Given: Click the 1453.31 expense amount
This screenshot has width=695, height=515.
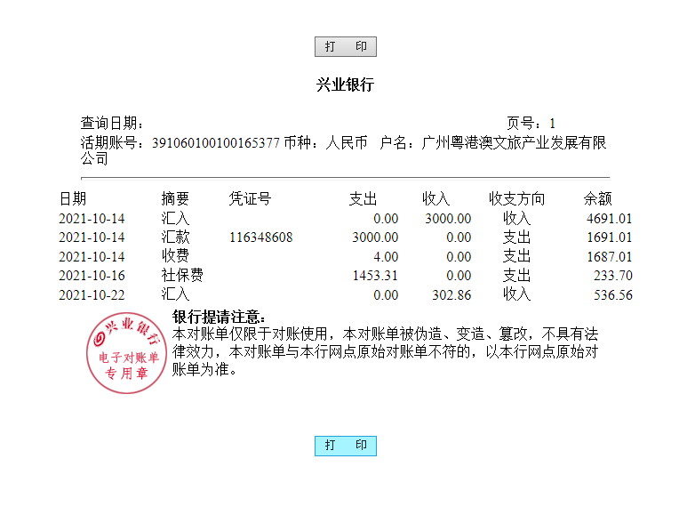Looking at the screenshot, I should click(375, 276).
